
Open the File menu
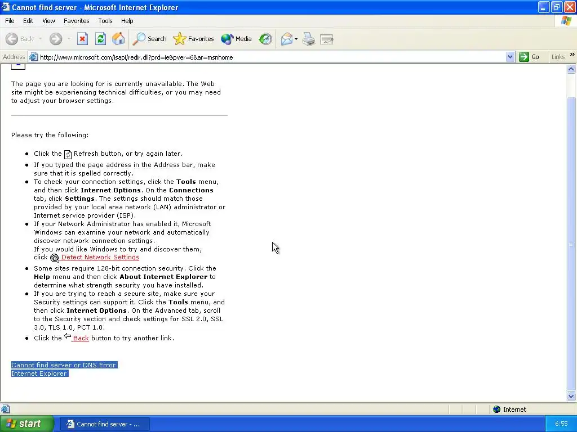[x=10, y=21]
